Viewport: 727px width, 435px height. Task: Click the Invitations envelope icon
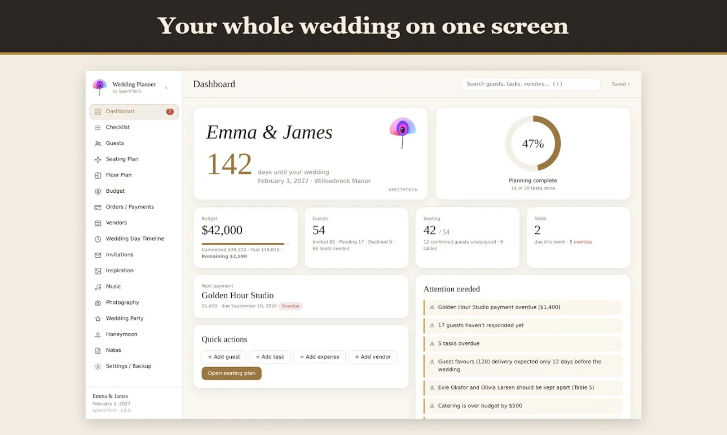coord(98,255)
